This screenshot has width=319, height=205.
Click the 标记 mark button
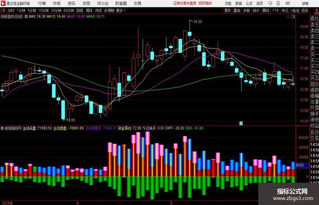(x=285, y=10)
